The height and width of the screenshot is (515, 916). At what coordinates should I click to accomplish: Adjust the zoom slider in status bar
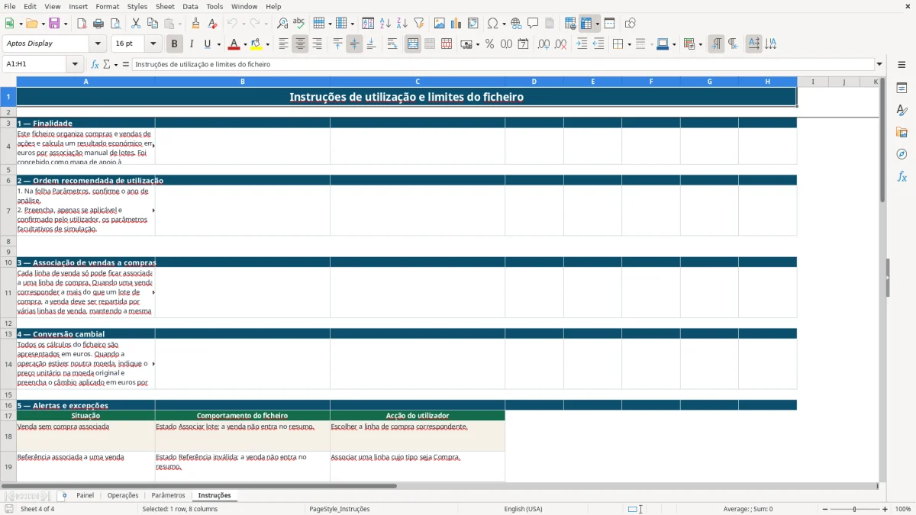(x=855, y=509)
